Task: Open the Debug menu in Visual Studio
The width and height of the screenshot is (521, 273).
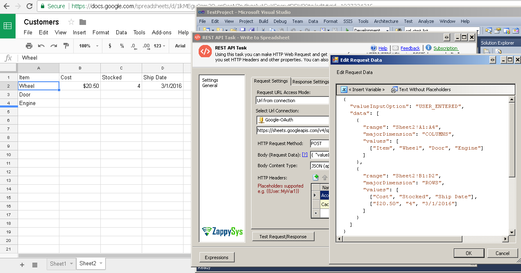Action: click(280, 21)
